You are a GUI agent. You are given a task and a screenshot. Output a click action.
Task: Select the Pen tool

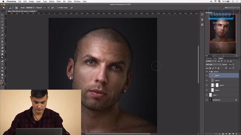pyautogui.click(x=2, y=61)
